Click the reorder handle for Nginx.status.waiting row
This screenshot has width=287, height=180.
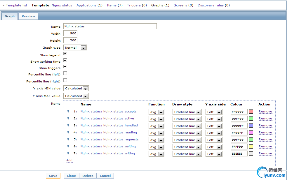coord(68,146)
